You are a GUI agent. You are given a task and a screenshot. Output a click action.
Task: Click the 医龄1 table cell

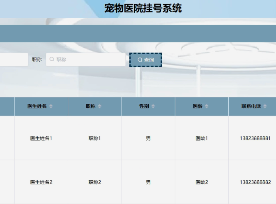(202, 138)
